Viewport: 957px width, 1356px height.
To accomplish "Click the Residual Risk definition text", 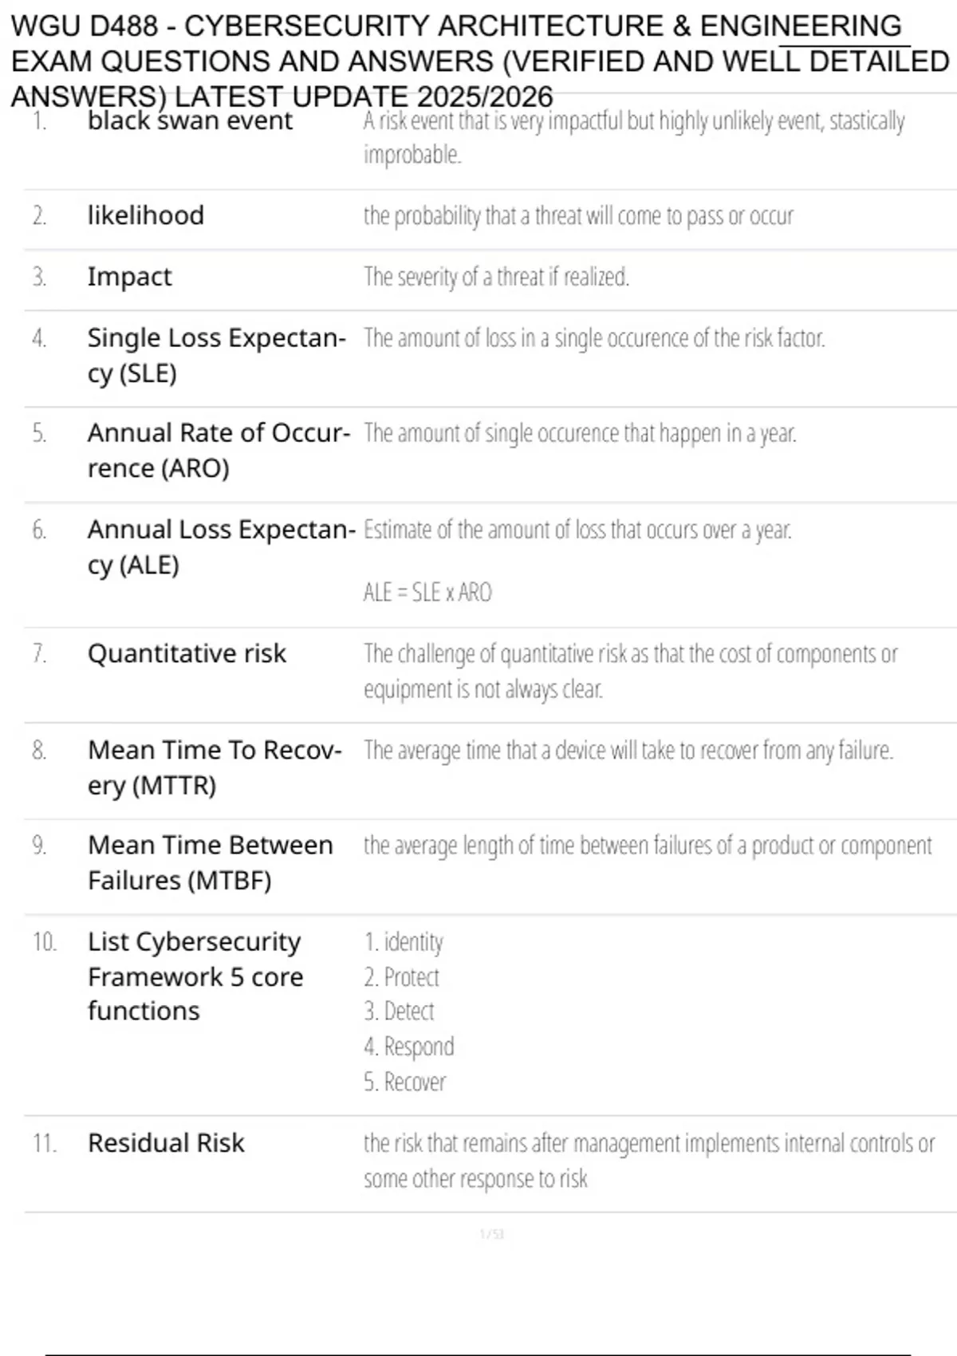I will [649, 1161].
